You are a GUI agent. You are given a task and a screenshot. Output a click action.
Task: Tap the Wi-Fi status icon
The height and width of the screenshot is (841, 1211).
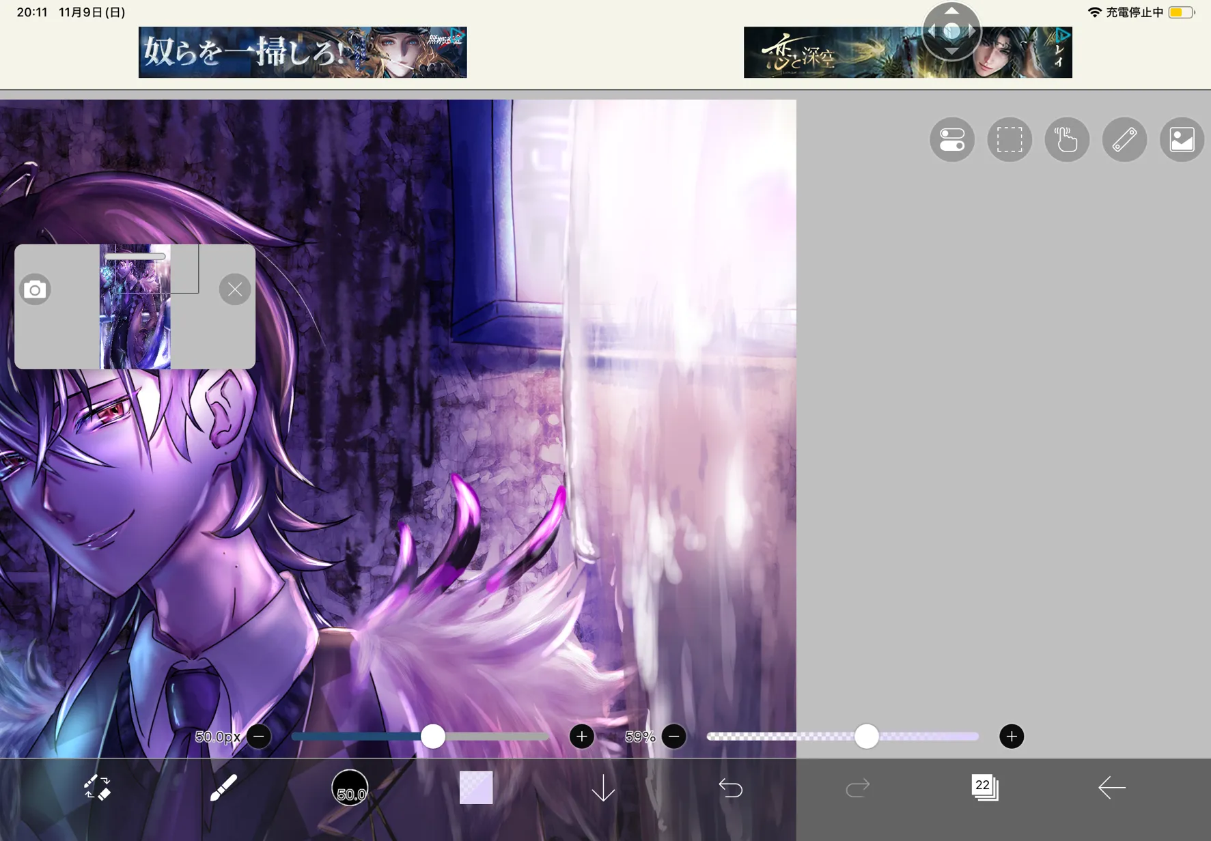(x=1094, y=12)
